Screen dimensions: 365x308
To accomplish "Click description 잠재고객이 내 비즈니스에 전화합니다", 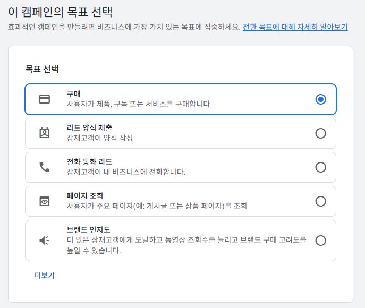I will [126, 172].
